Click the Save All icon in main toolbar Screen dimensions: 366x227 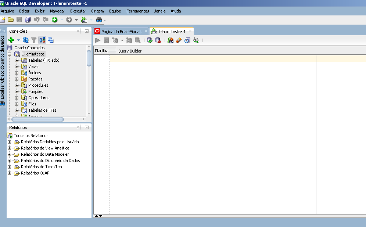click(28, 20)
